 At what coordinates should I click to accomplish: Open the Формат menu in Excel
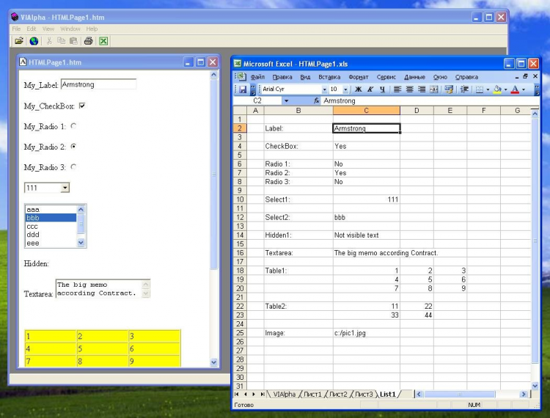point(359,77)
